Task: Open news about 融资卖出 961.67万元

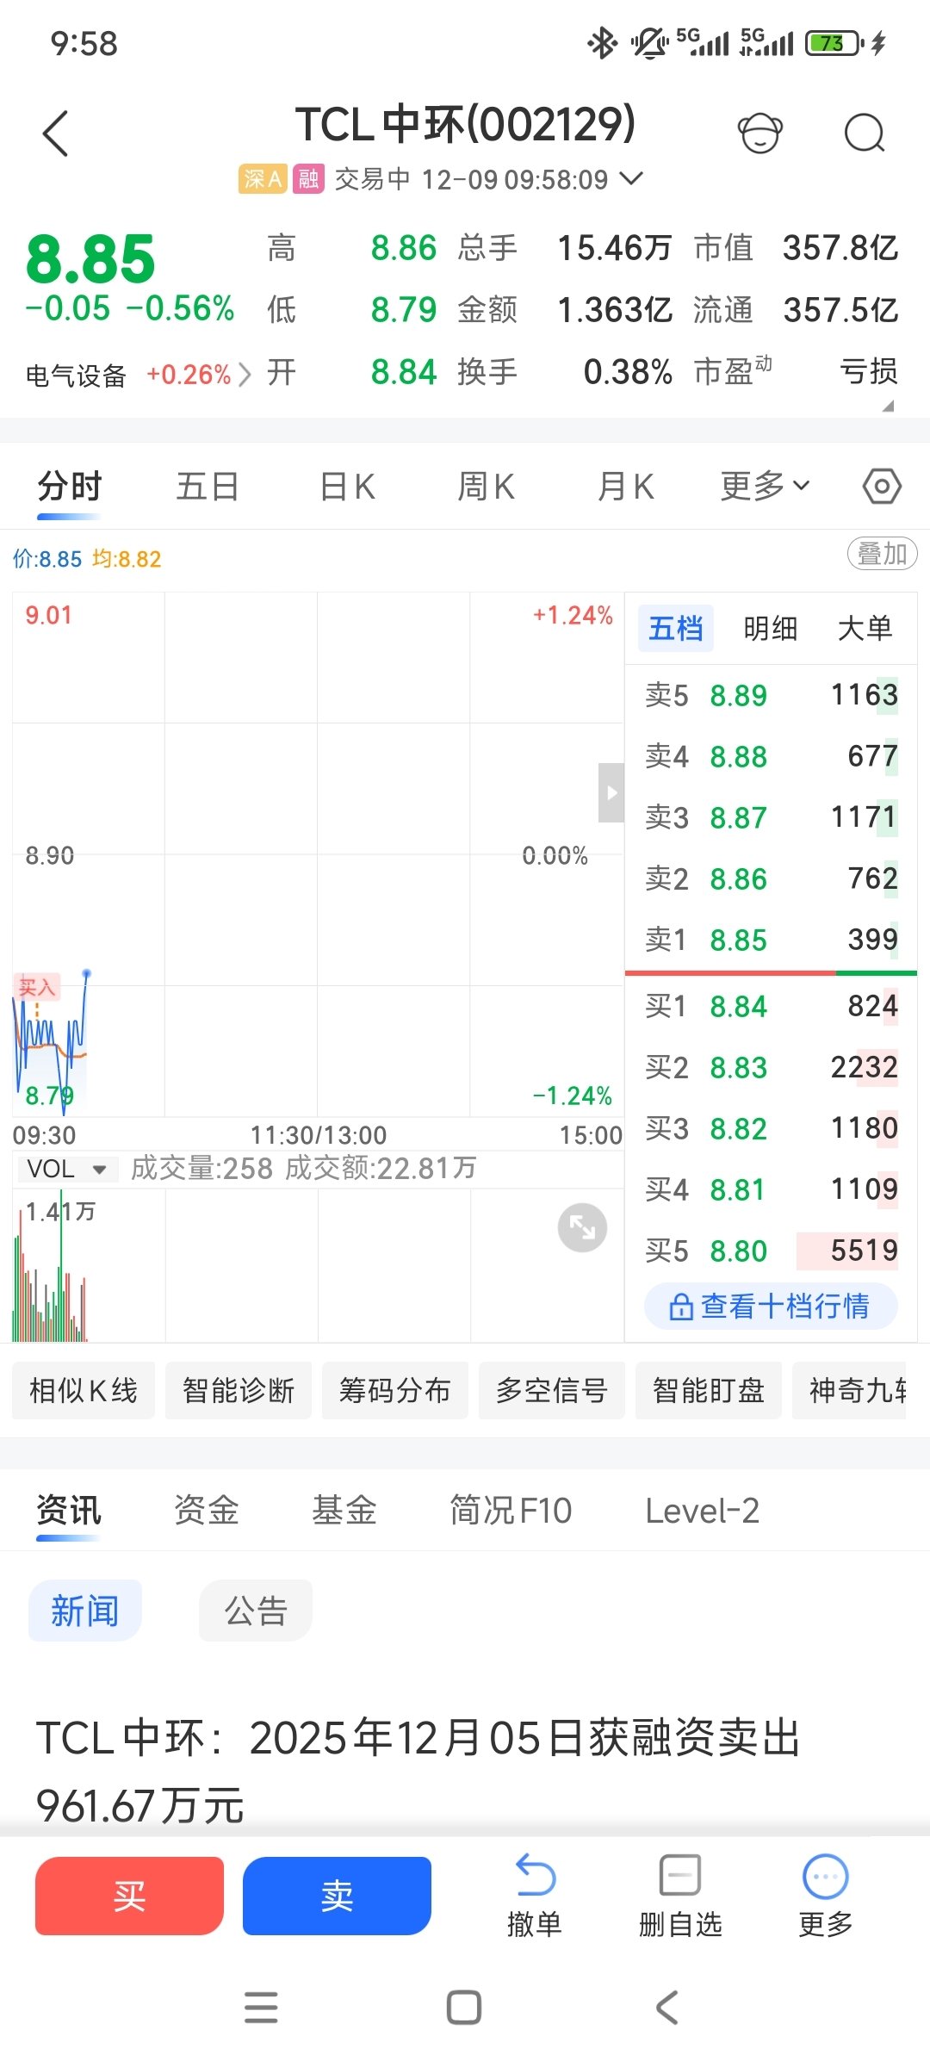Action: (x=418, y=1771)
